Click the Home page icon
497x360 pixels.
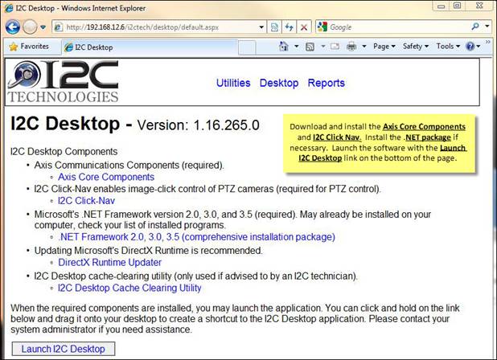tap(284, 47)
